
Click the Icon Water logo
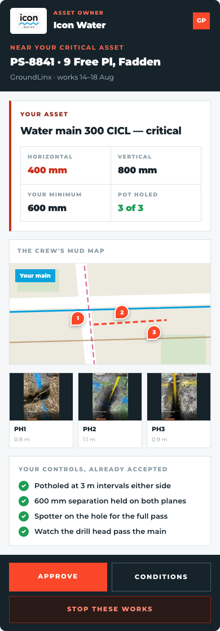[29, 21]
